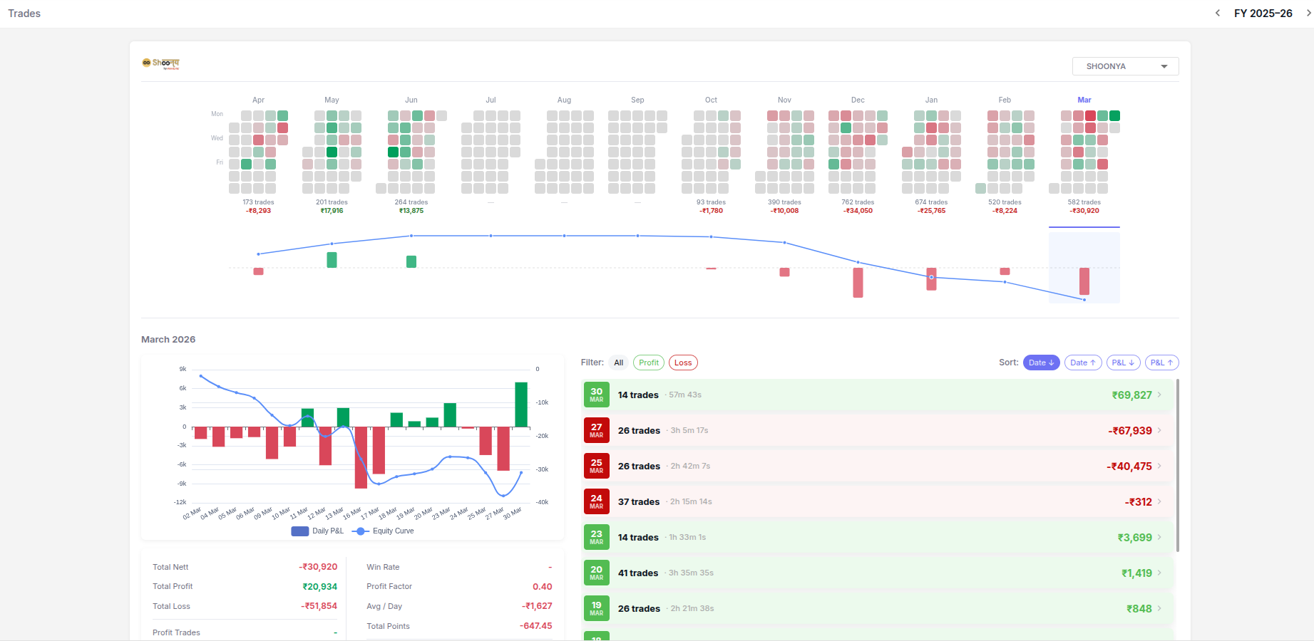Open the SHOONYA broker dropdown
This screenshot has height=641, width=1314.
1125,66
